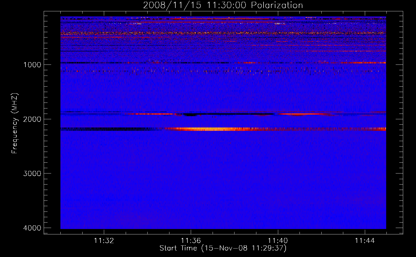Click the 3000 frequency tick label
The image size is (416, 257).
[32, 173]
